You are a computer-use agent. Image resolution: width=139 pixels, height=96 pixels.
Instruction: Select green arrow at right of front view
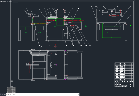pyautogui.click(x=86, y=26)
